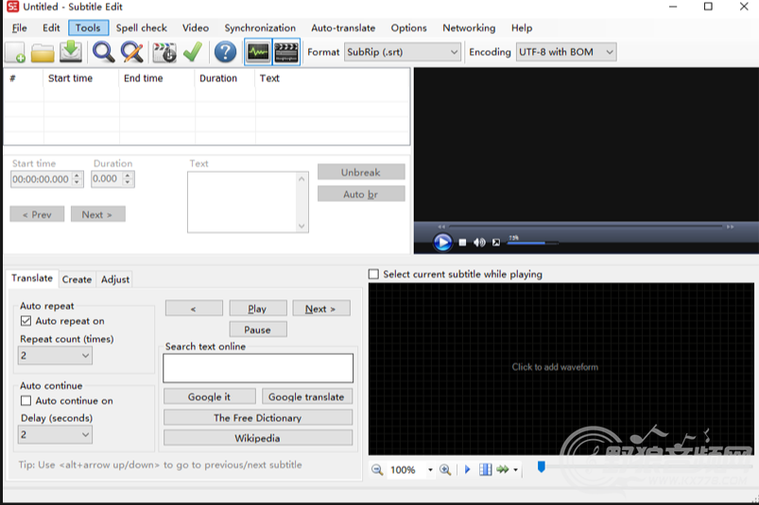The image size is (759, 505).
Task: Open the Options menu
Action: click(409, 28)
